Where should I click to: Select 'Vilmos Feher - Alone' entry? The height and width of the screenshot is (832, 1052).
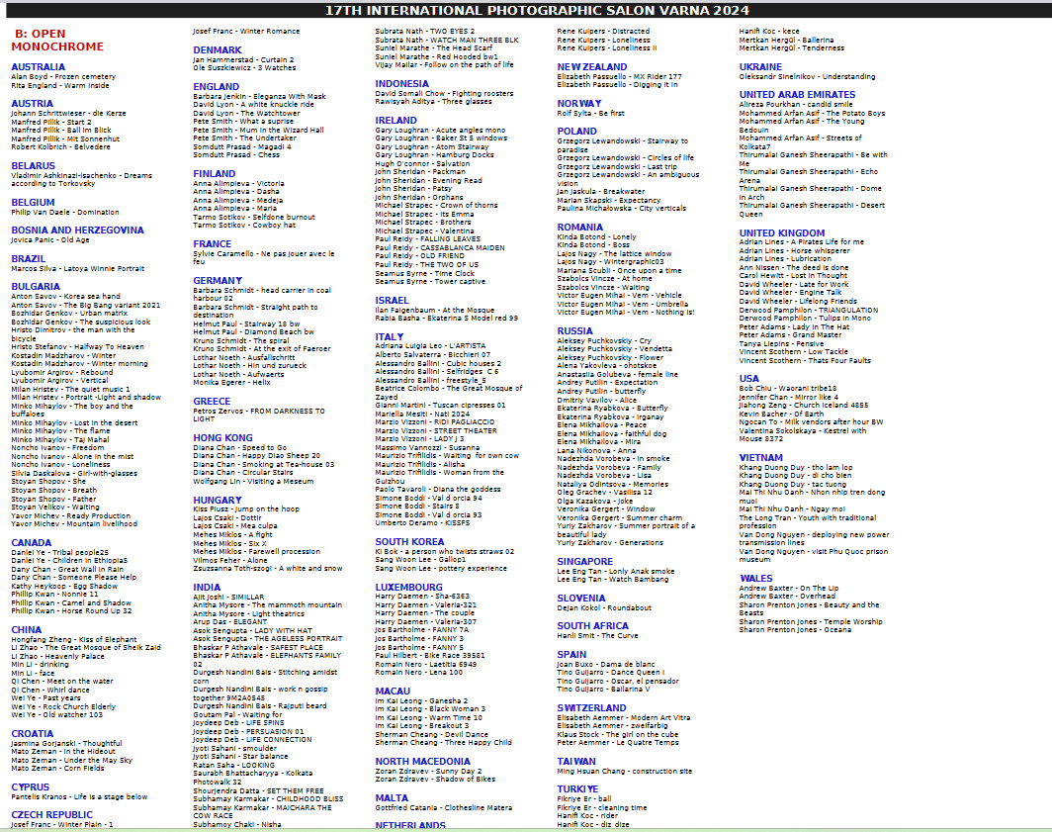[x=230, y=560]
